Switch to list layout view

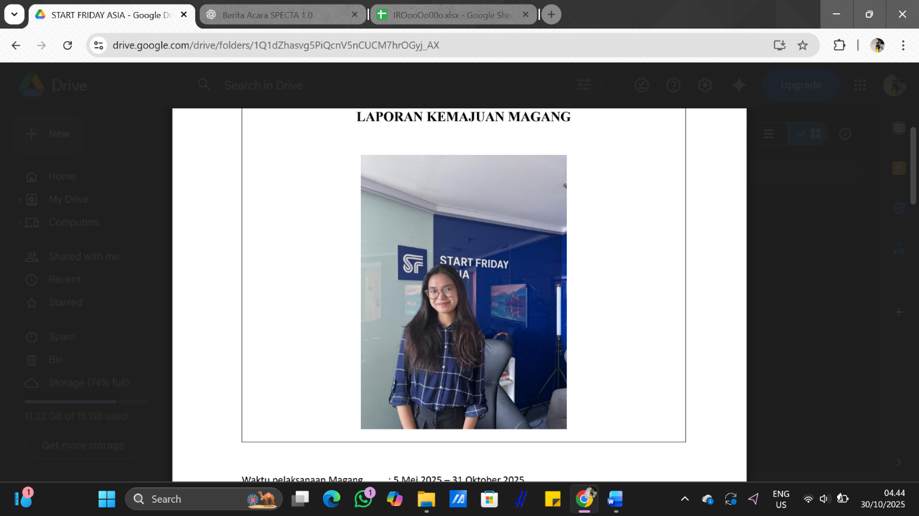click(x=768, y=134)
